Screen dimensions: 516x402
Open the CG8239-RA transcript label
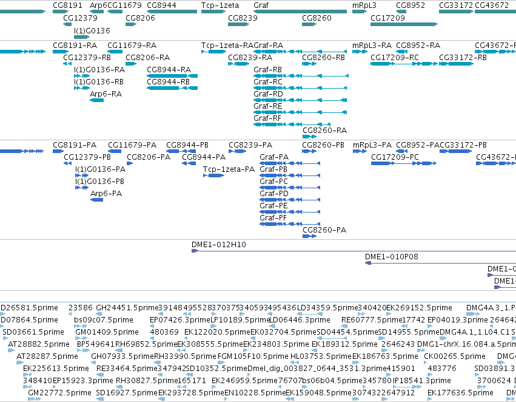pos(250,57)
